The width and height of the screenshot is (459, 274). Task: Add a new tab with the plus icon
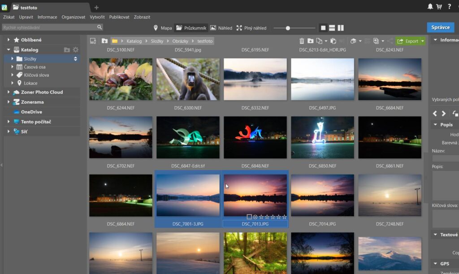(96, 7)
